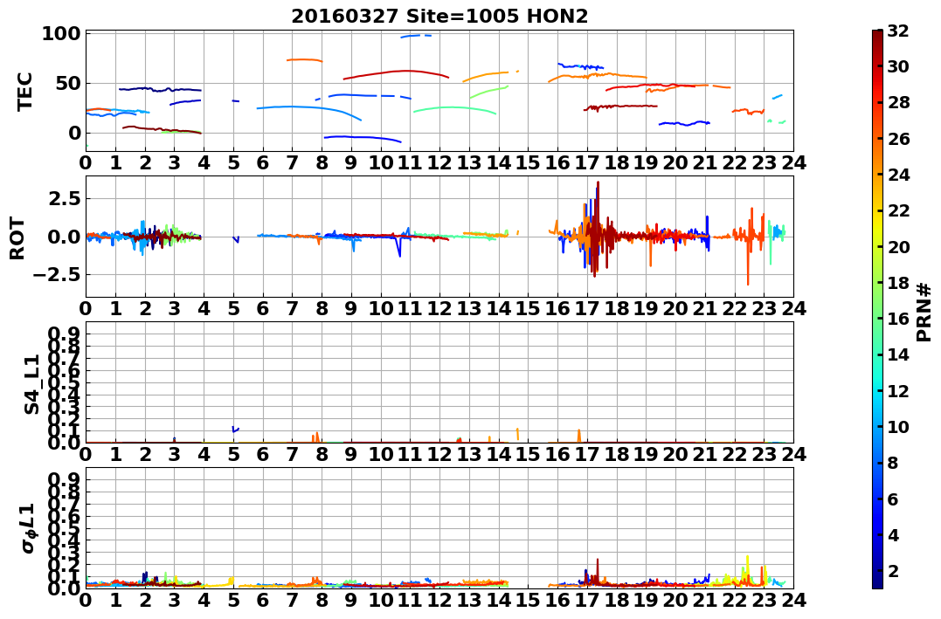Viewport: 941px width, 619px height.
Task: Click the PRN# colorbar gradient strip
Action: (x=877, y=309)
